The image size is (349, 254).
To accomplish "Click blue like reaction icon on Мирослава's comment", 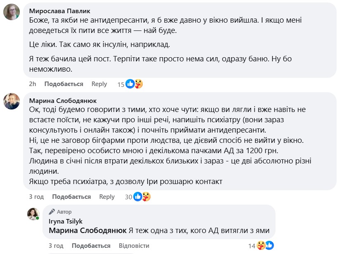I will 130,84.
